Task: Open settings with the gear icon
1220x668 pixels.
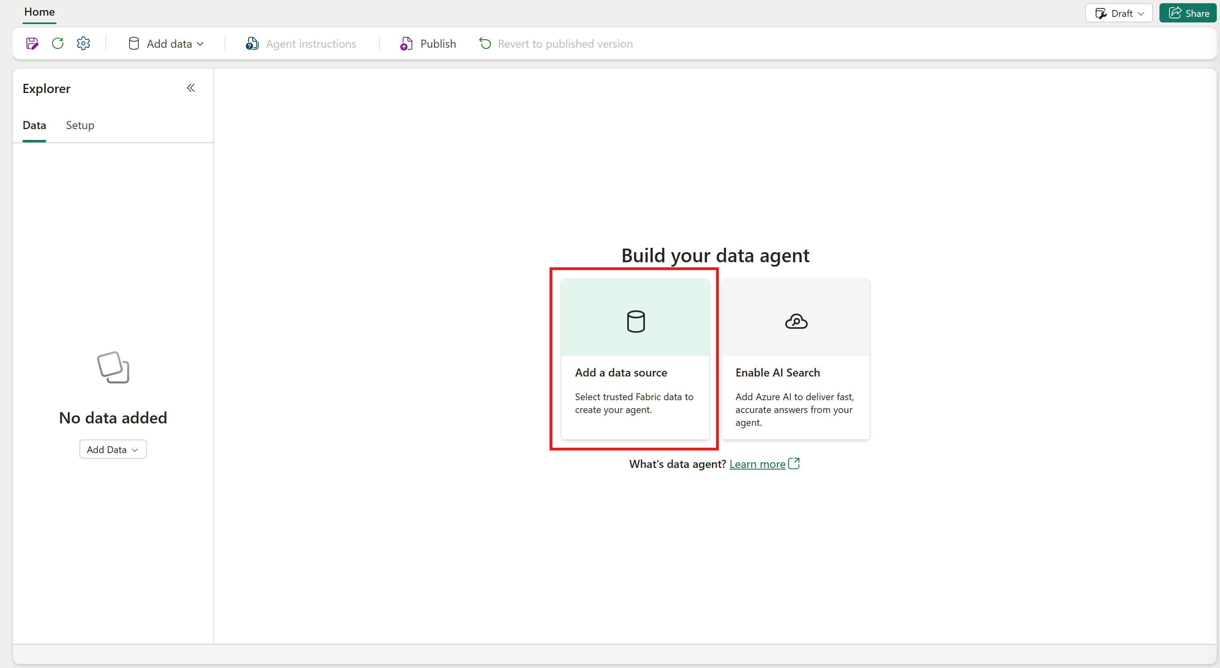Action: pos(83,44)
